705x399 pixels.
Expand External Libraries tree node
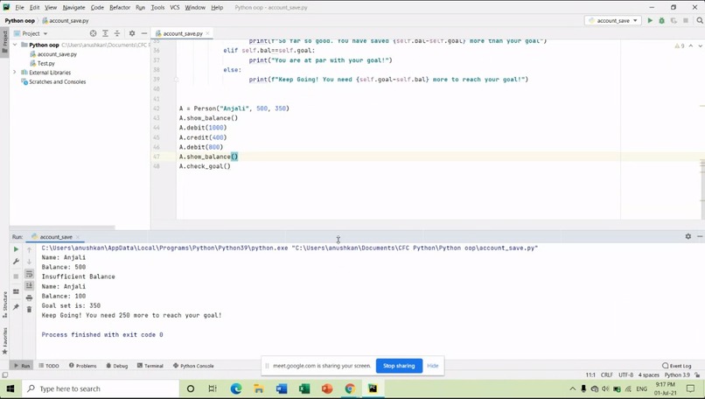(x=15, y=72)
